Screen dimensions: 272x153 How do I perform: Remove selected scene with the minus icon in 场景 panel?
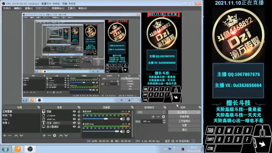pyautogui.click(x=10, y=135)
